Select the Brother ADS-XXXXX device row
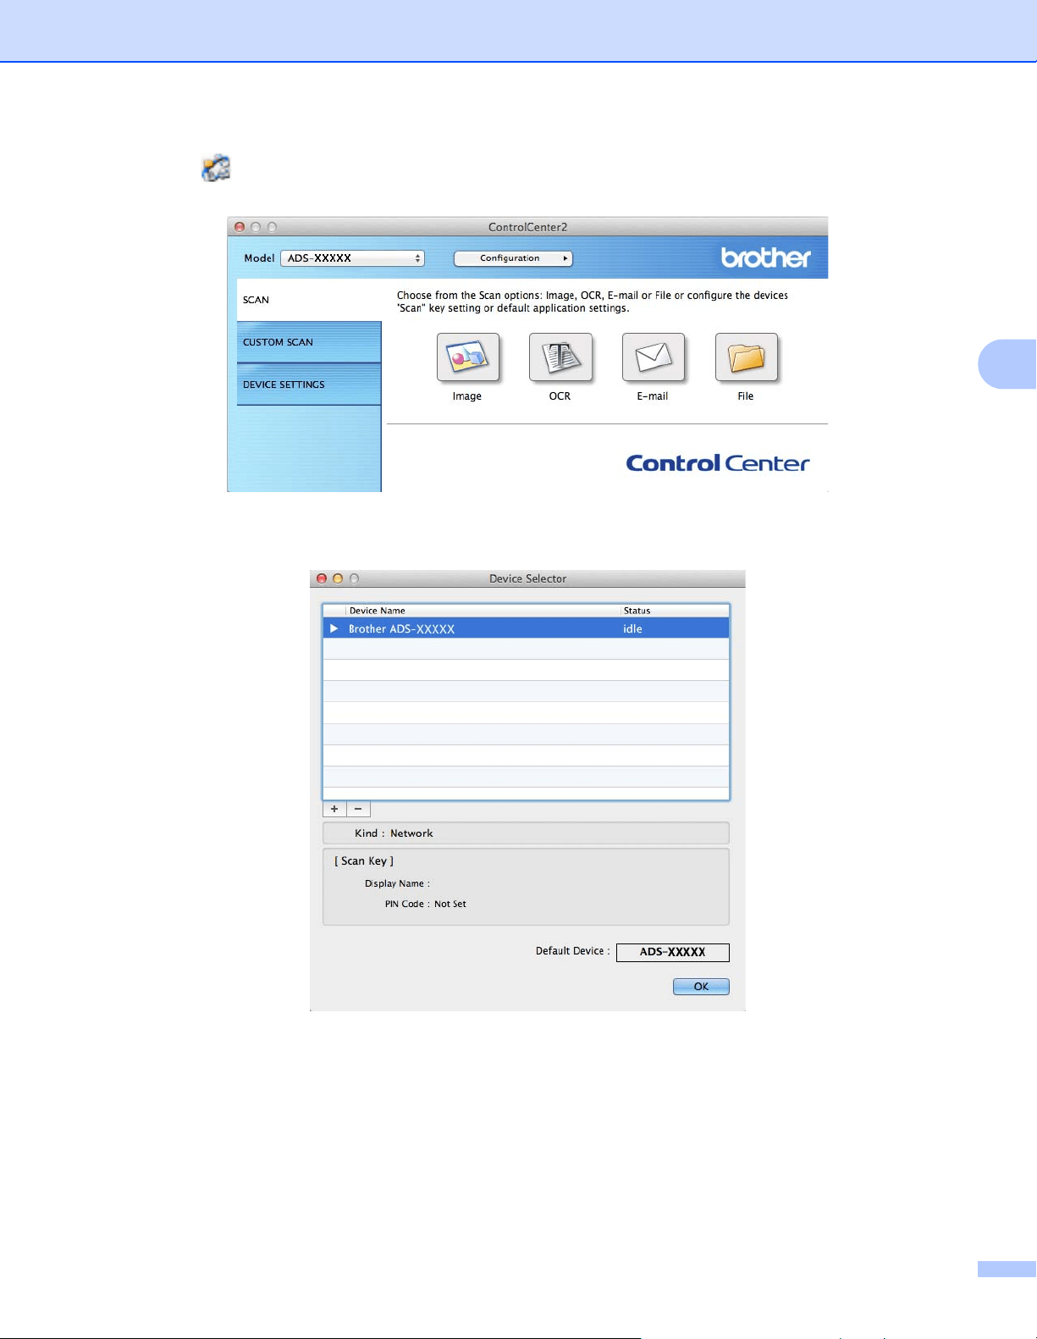The image size is (1037, 1339). (x=526, y=628)
